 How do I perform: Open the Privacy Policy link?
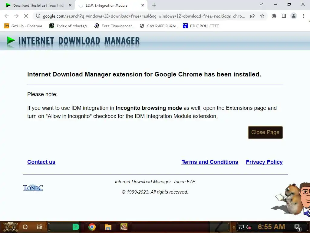click(264, 162)
